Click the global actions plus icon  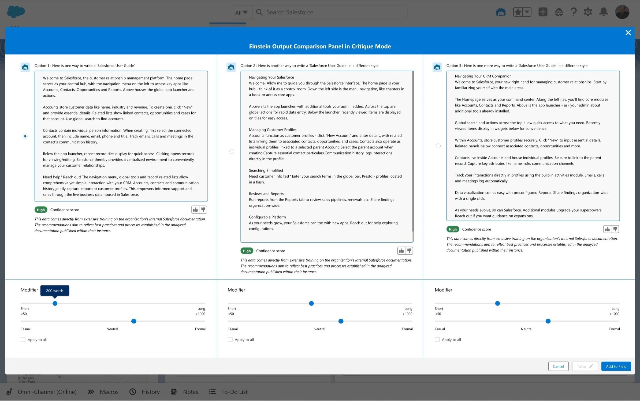(x=543, y=12)
